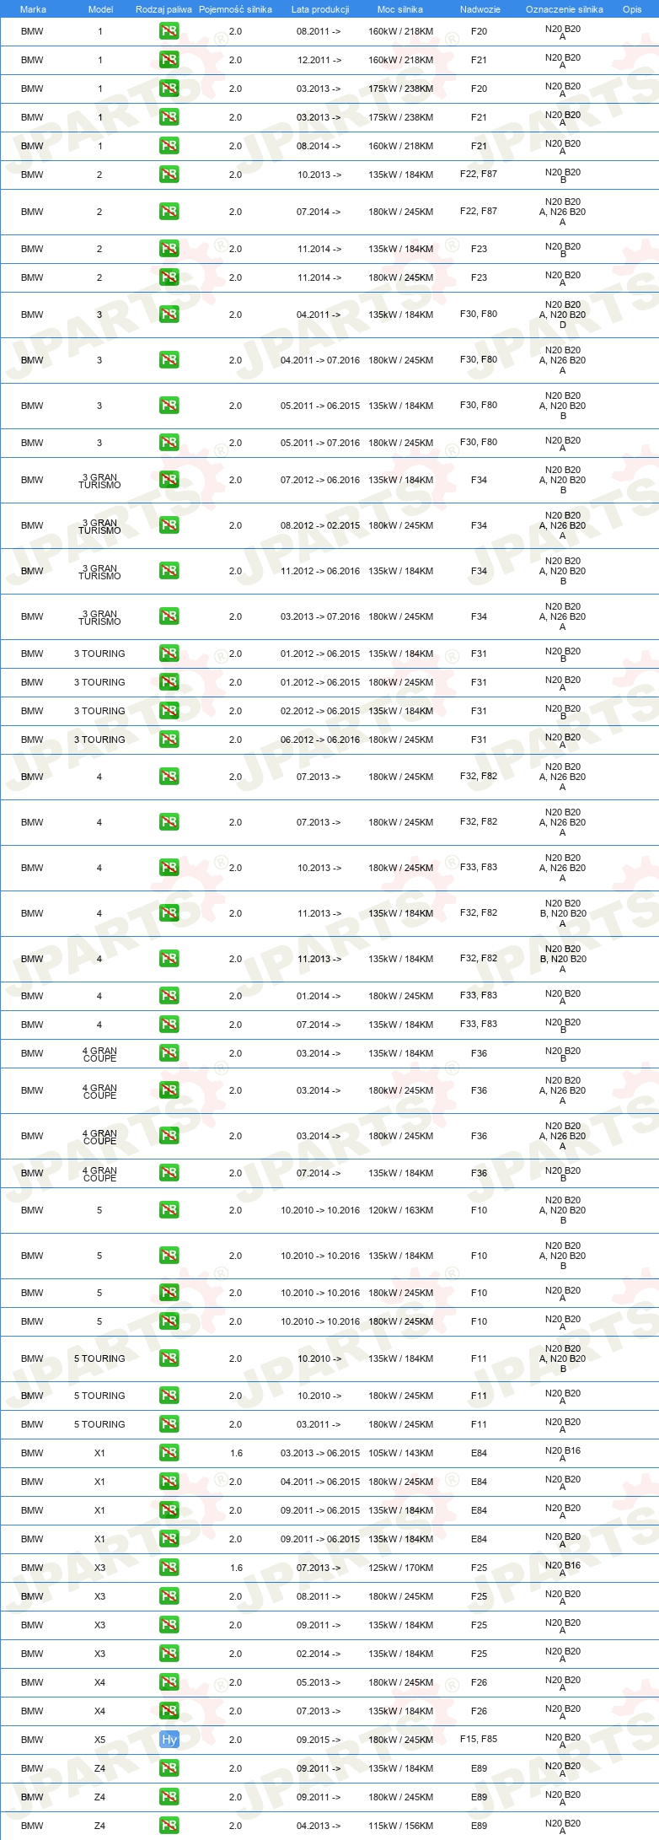Click petrol icon in X1 row 04.2011 -> 06.2015
Screen dimensions: 659x1840
point(169,1482)
